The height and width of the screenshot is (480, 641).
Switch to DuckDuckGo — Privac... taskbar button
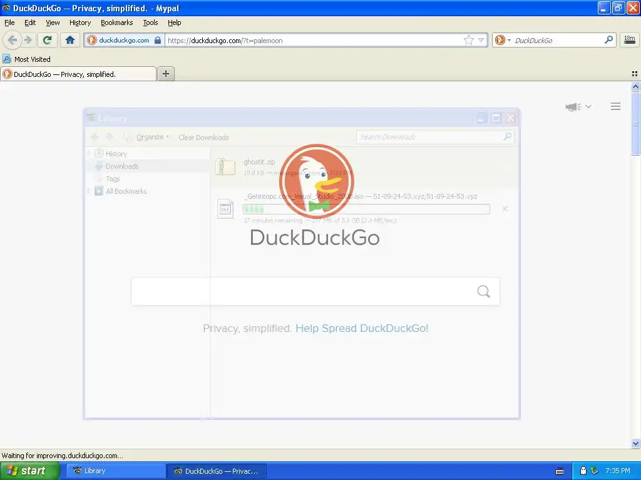point(216,471)
